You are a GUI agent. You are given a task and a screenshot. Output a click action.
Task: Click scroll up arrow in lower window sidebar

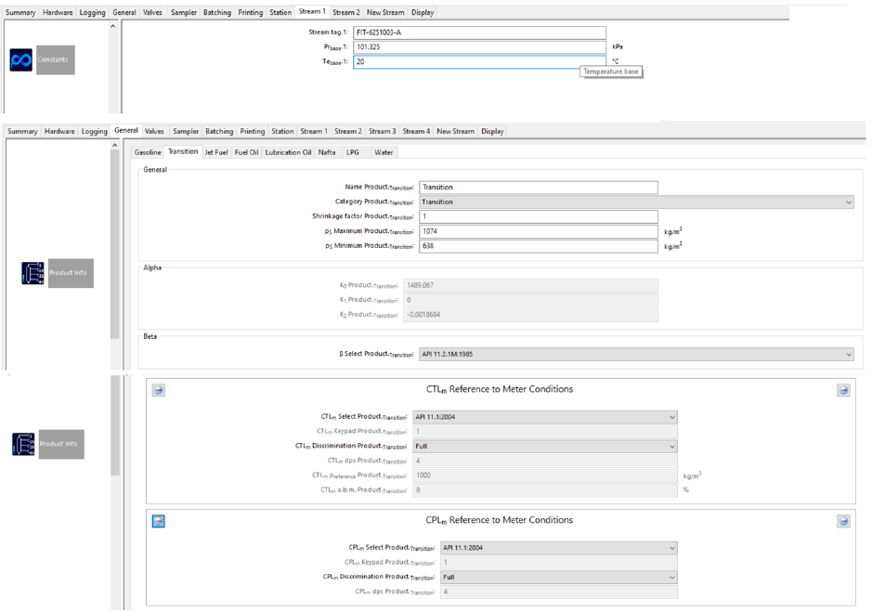(115, 145)
